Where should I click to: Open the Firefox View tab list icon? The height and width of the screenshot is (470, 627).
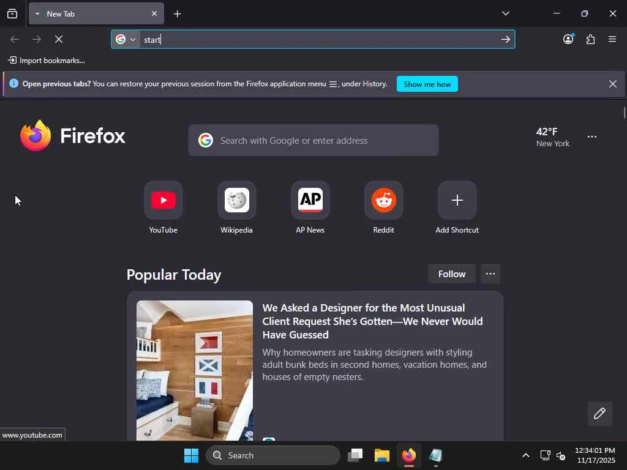point(12,13)
